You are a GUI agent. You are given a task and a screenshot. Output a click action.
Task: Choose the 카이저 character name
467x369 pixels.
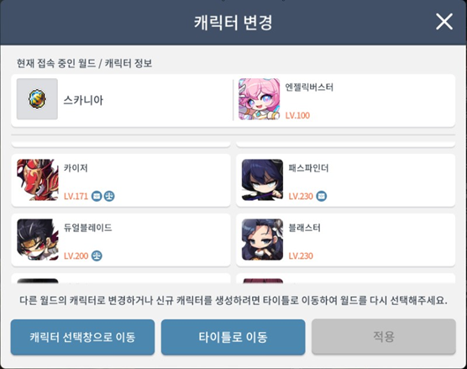point(76,168)
